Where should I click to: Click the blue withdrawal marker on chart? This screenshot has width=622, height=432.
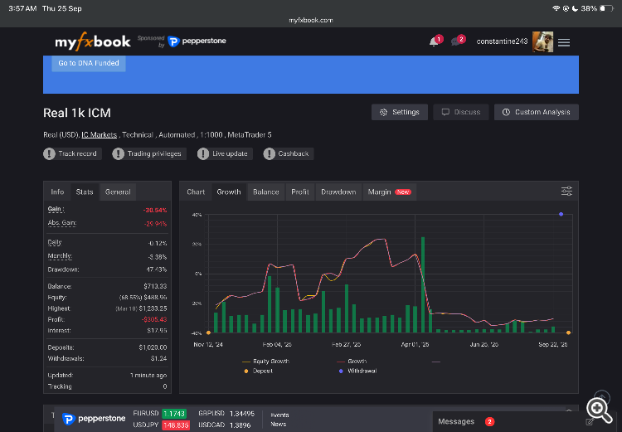(x=561, y=214)
